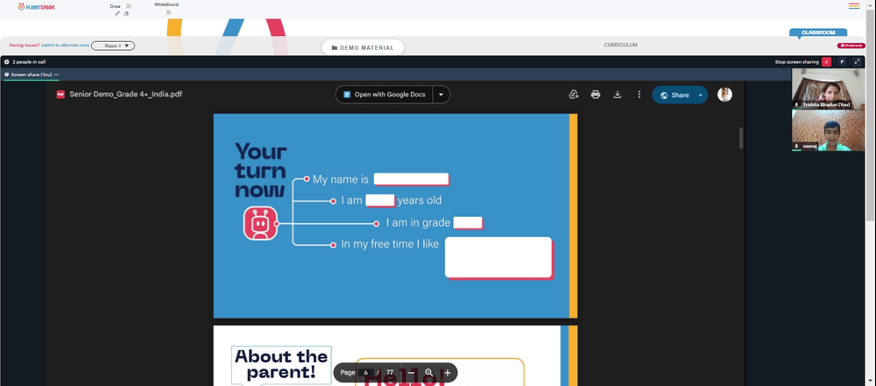Expand the Open with dropdown arrow
The image size is (876, 386).
point(442,95)
